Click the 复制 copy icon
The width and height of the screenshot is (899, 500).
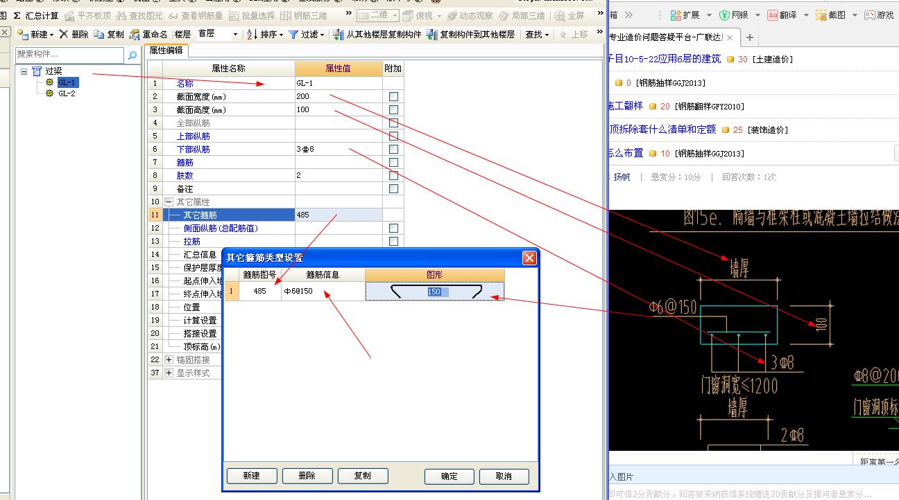point(99,34)
